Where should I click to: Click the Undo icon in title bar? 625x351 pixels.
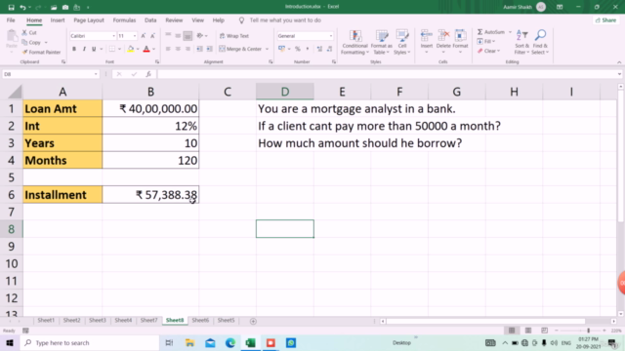pos(22,7)
